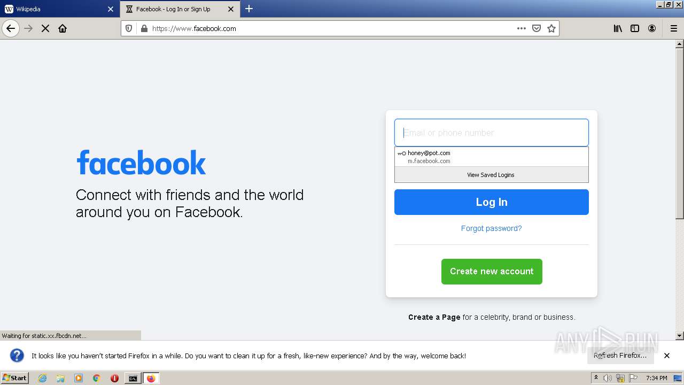Choose saved login honey@pot.com
Screen dimensions: 684x385
click(492, 157)
